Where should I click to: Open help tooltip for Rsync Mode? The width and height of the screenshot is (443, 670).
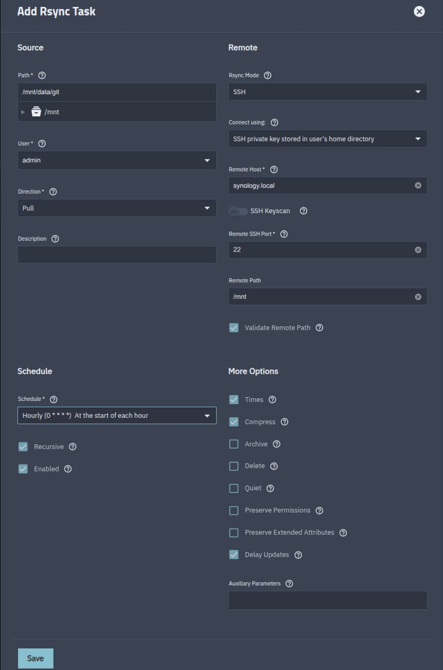click(267, 76)
